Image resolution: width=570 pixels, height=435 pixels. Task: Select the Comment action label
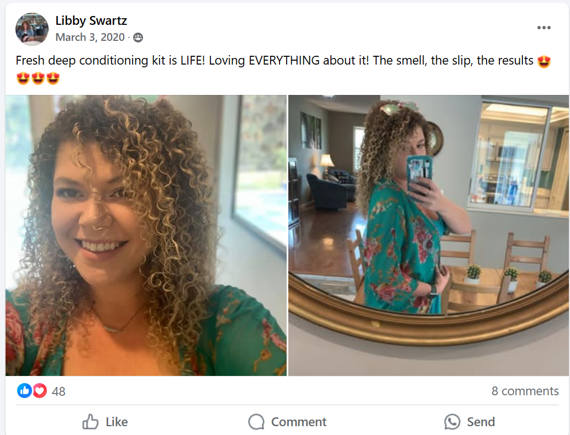pyautogui.click(x=299, y=422)
